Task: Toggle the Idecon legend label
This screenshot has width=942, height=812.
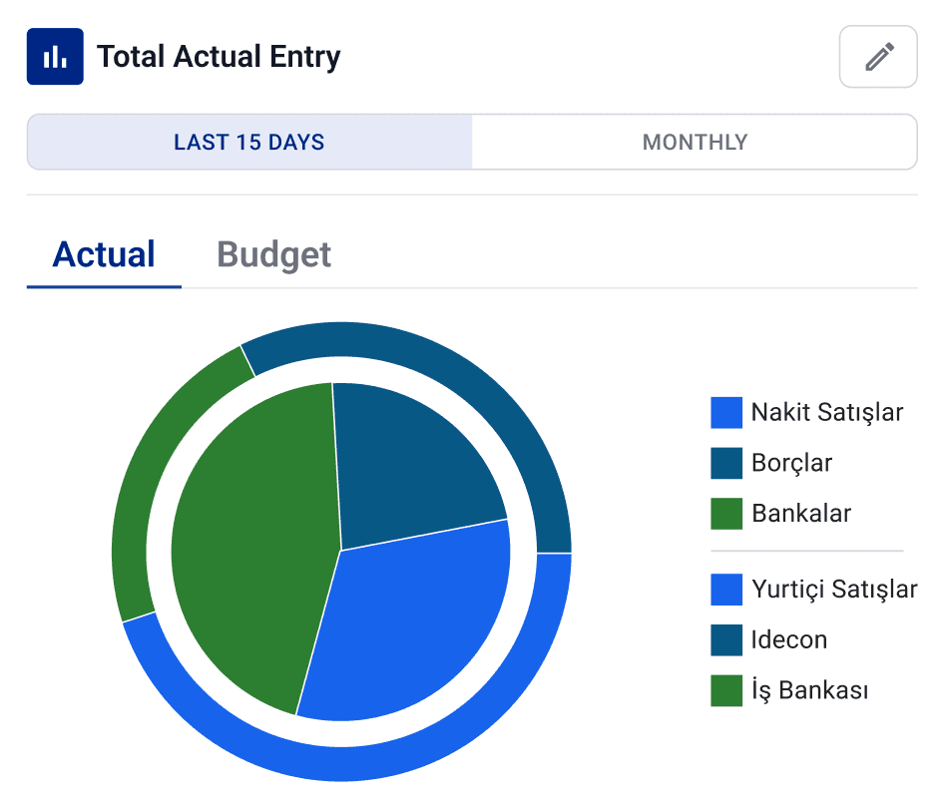Action: click(x=788, y=639)
